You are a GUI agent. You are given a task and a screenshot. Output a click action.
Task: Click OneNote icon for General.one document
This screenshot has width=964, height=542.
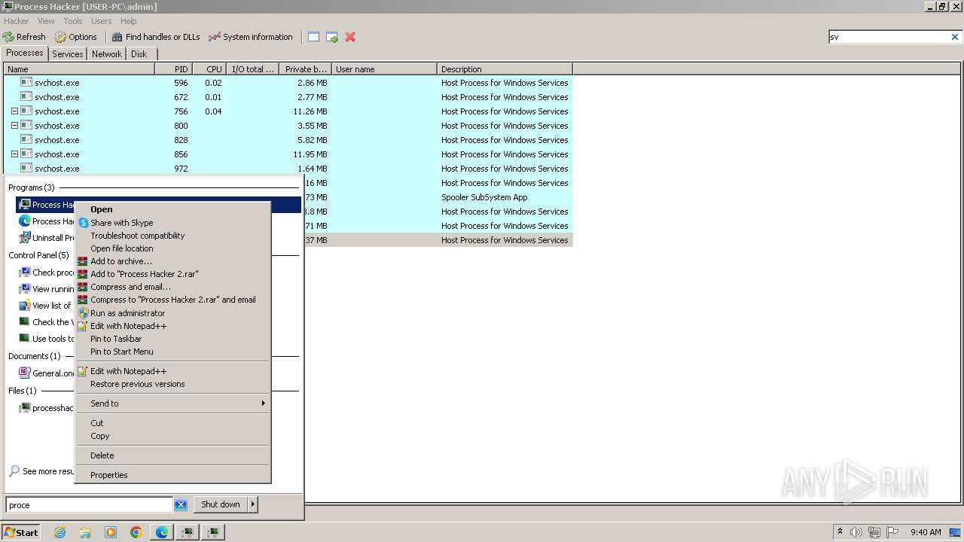(25, 373)
